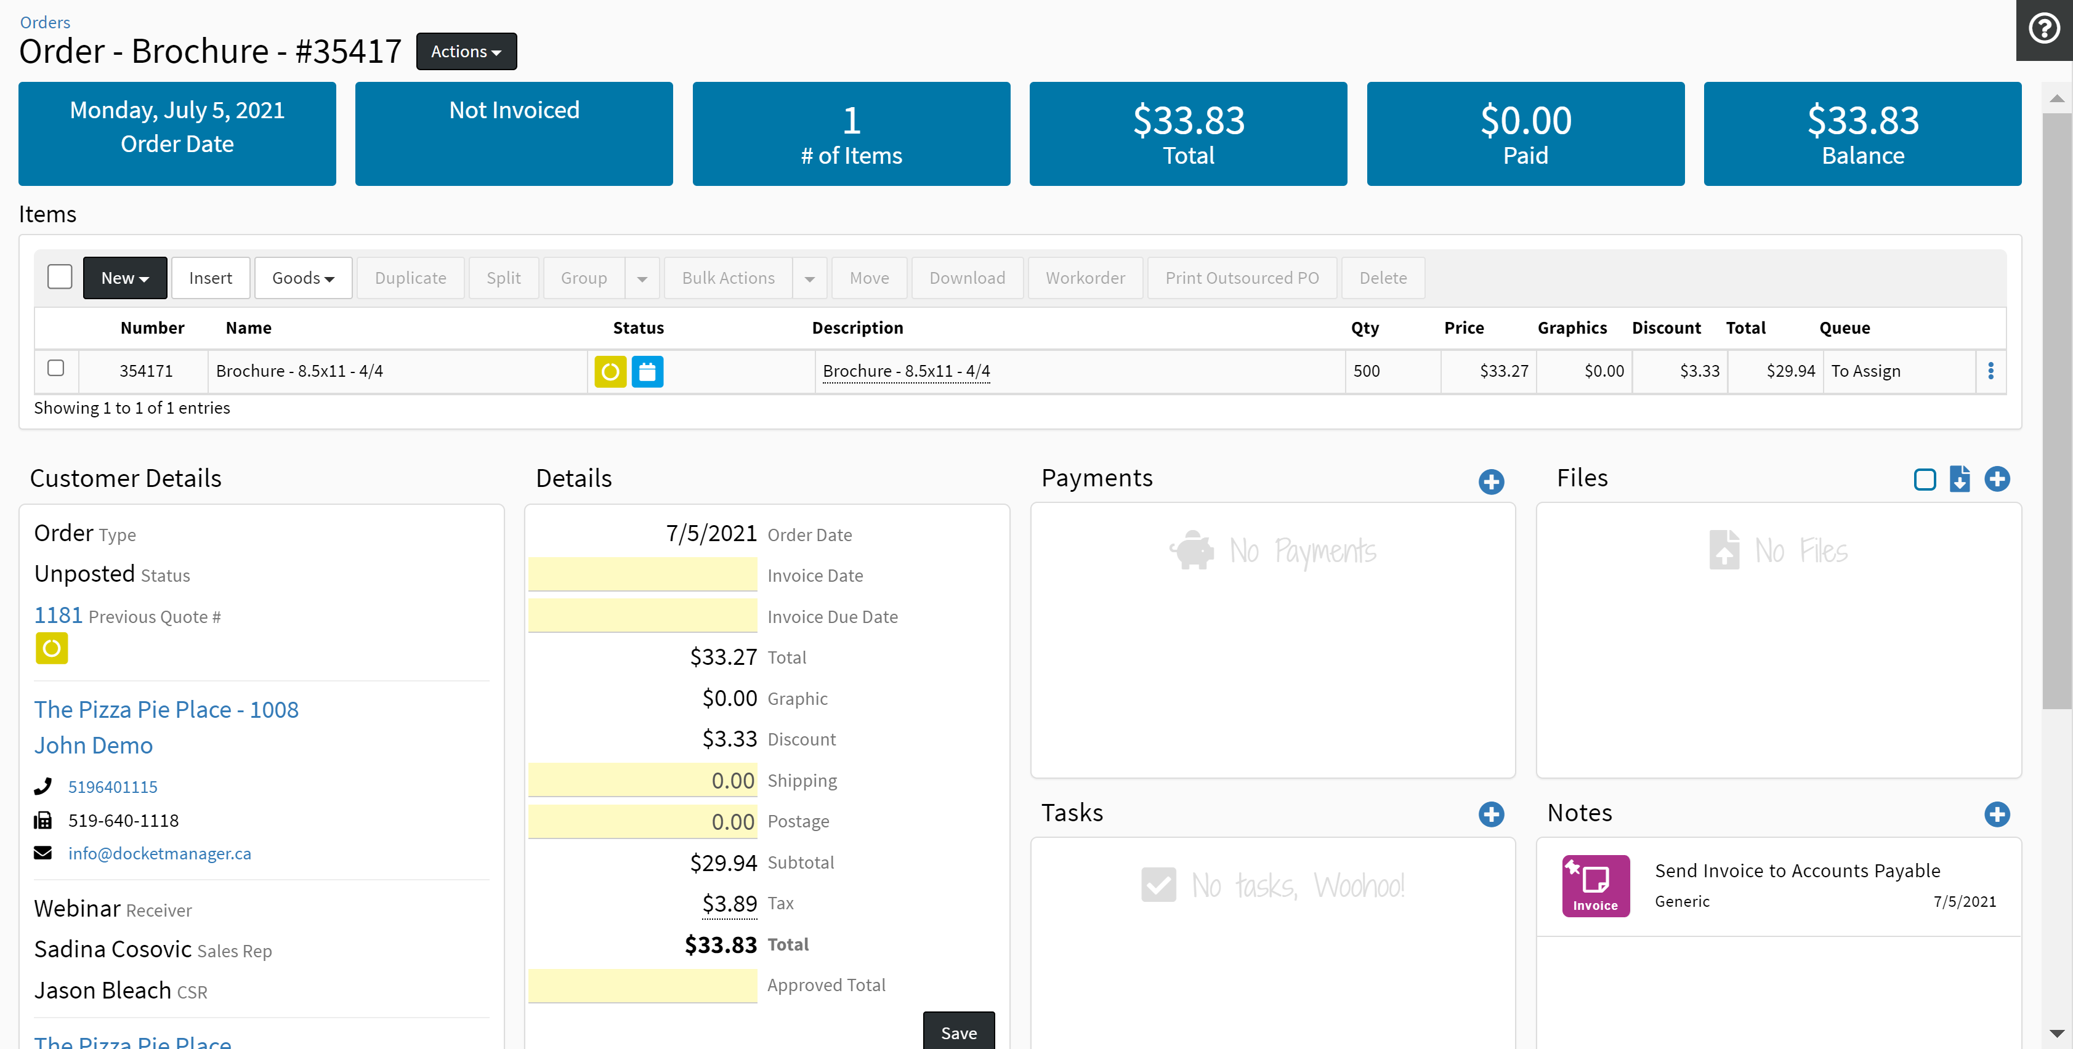Open the help question mark icon
Image resolution: width=2073 pixels, height=1049 pixels.
2043,29
